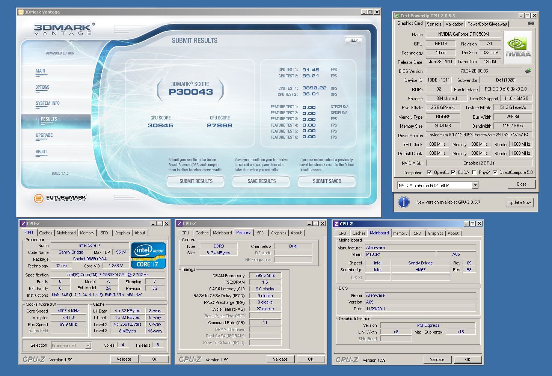Toggle the OpenCL checkbox in GPU-Z
Image resolution: width=552 pixels, height=376 pixels.
[430, 172]
